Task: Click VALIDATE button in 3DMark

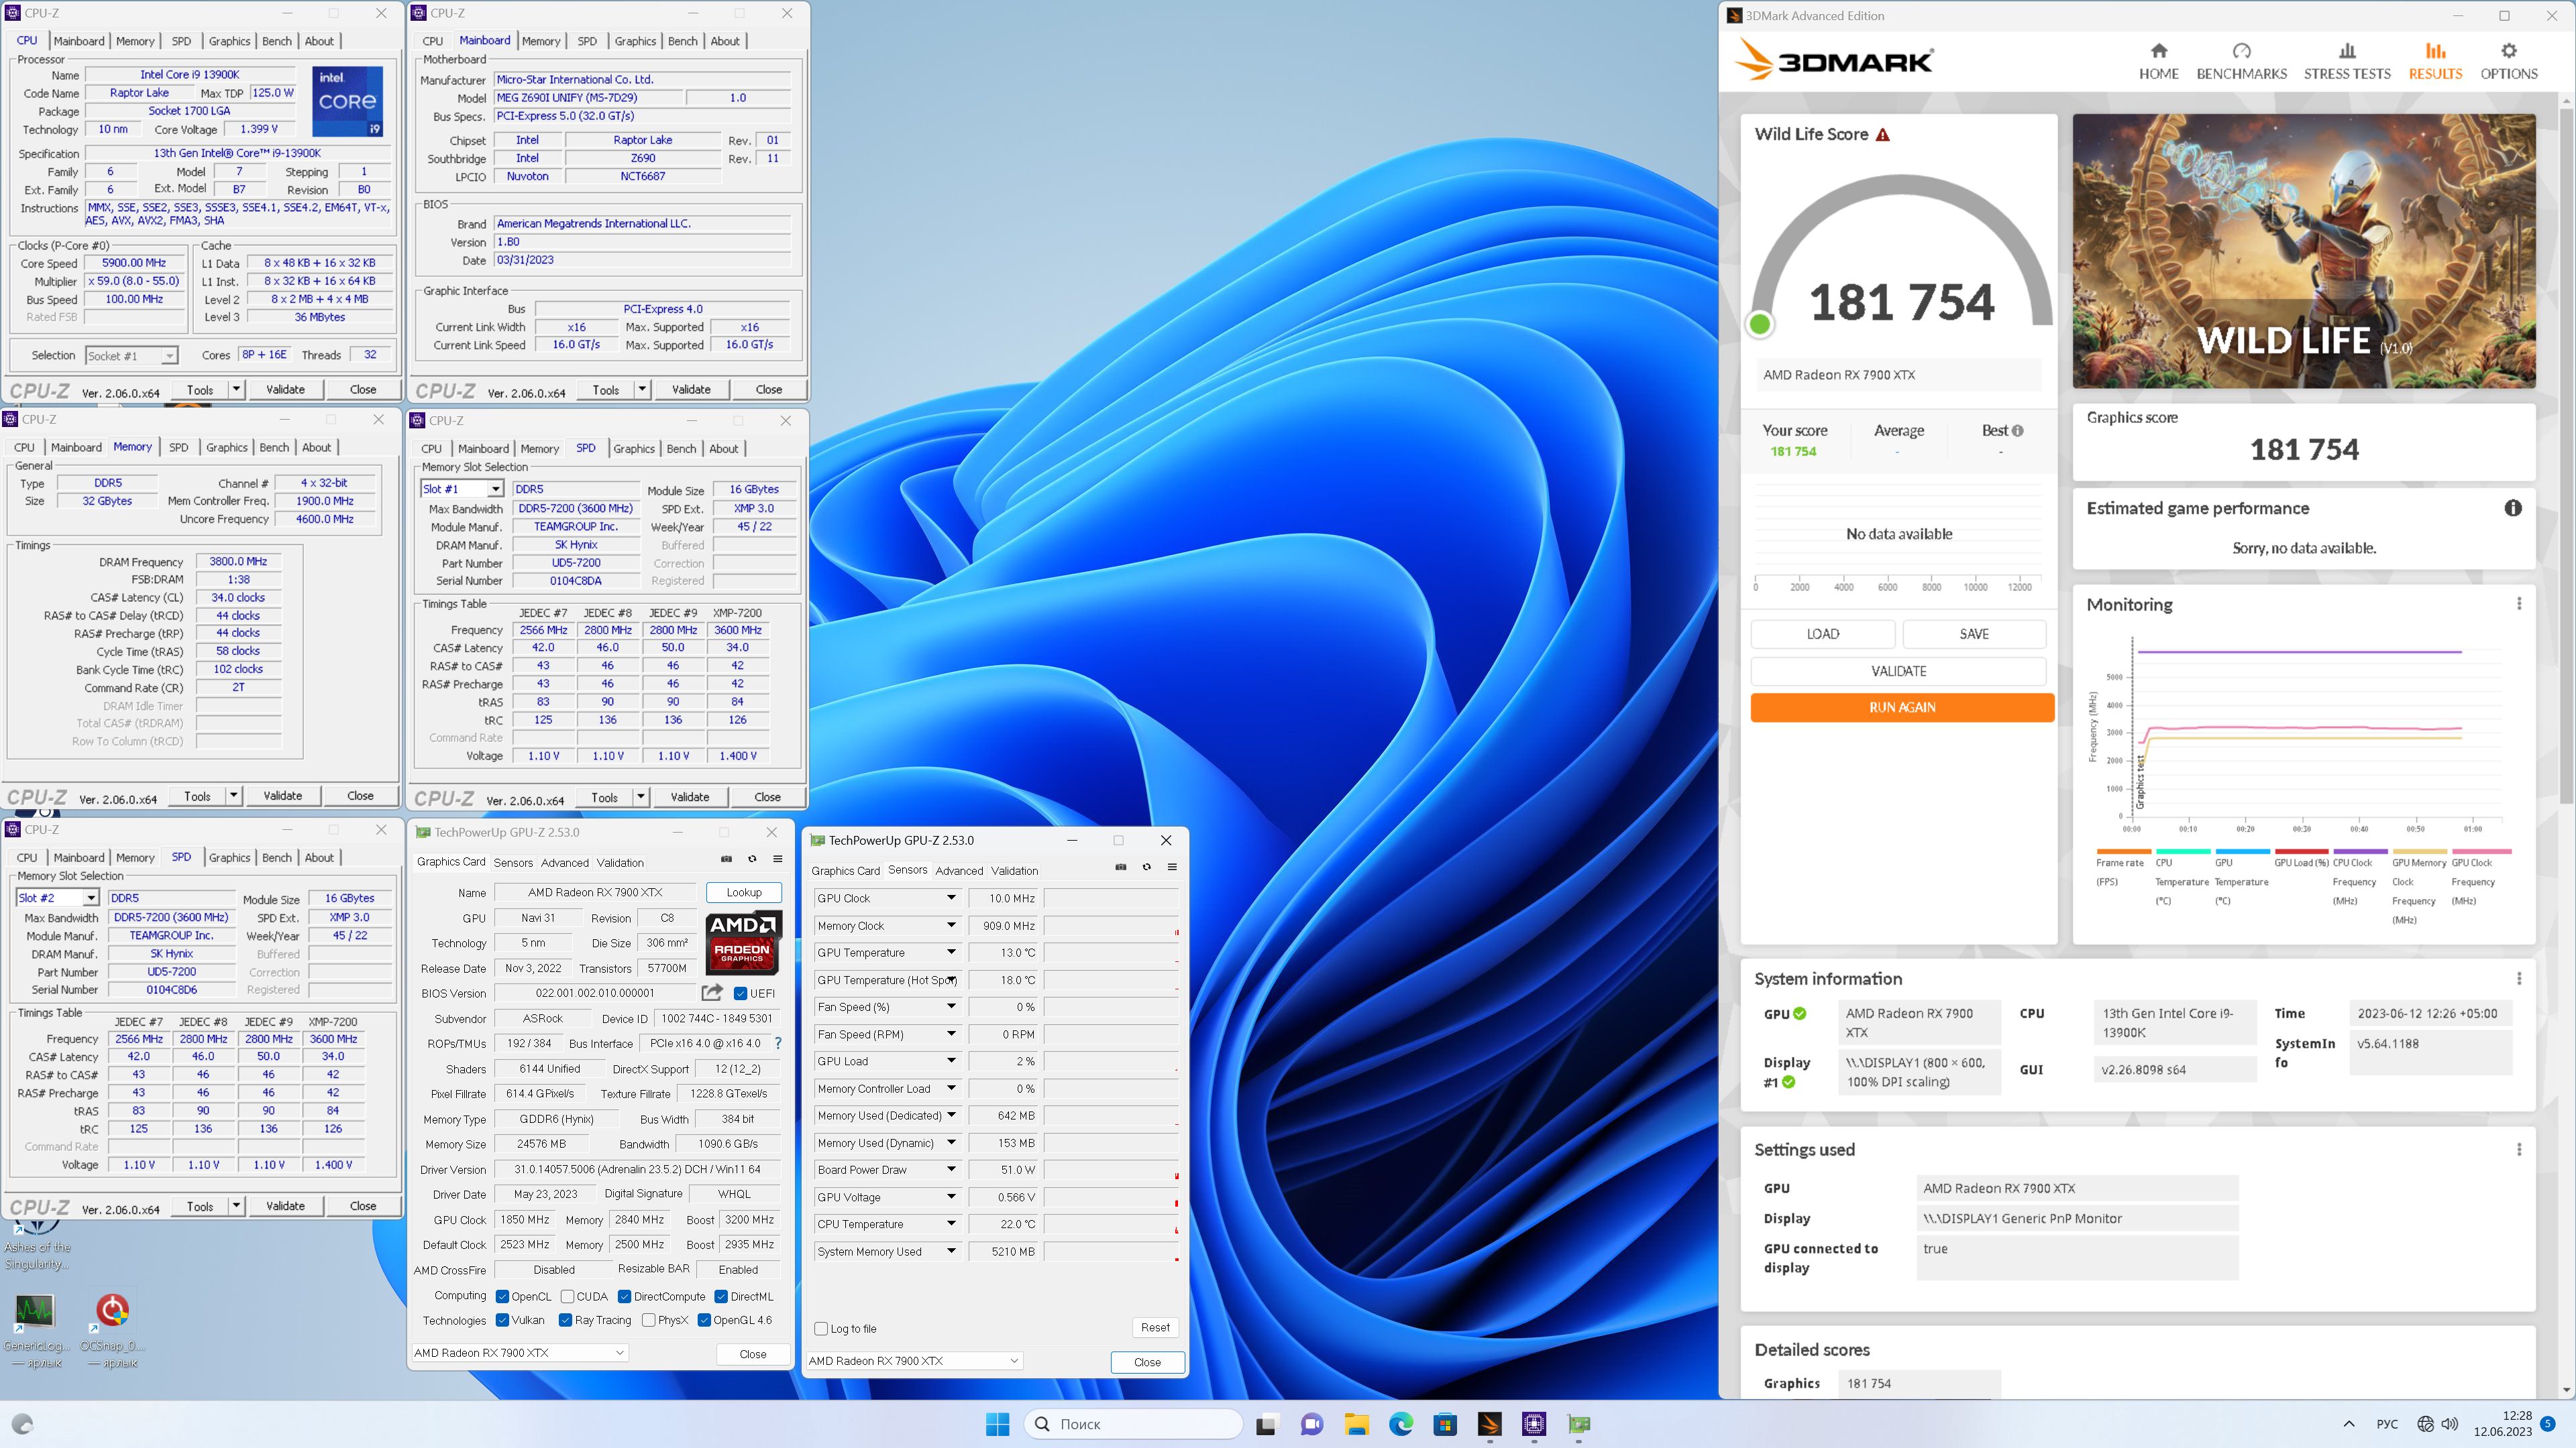Action: 1898,670
